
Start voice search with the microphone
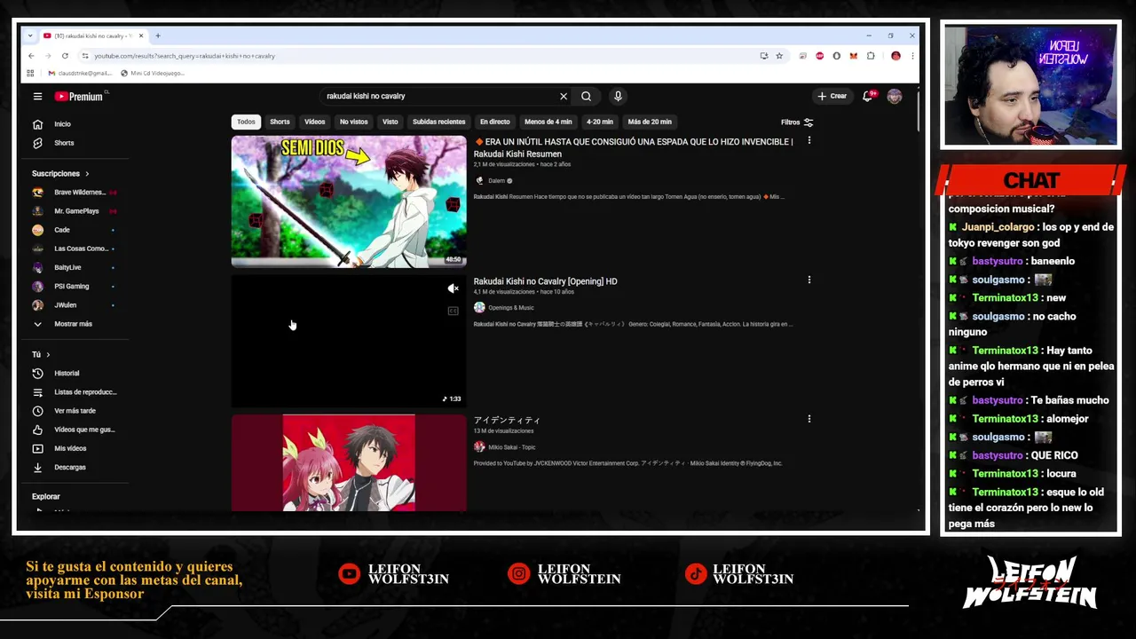[618, 96]
